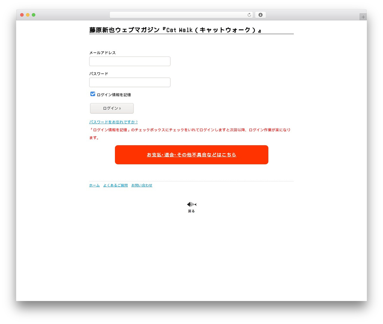The image size is (383, 324).
Task: Open お問い合わせ footer link
Action: [x=142, y=185]
